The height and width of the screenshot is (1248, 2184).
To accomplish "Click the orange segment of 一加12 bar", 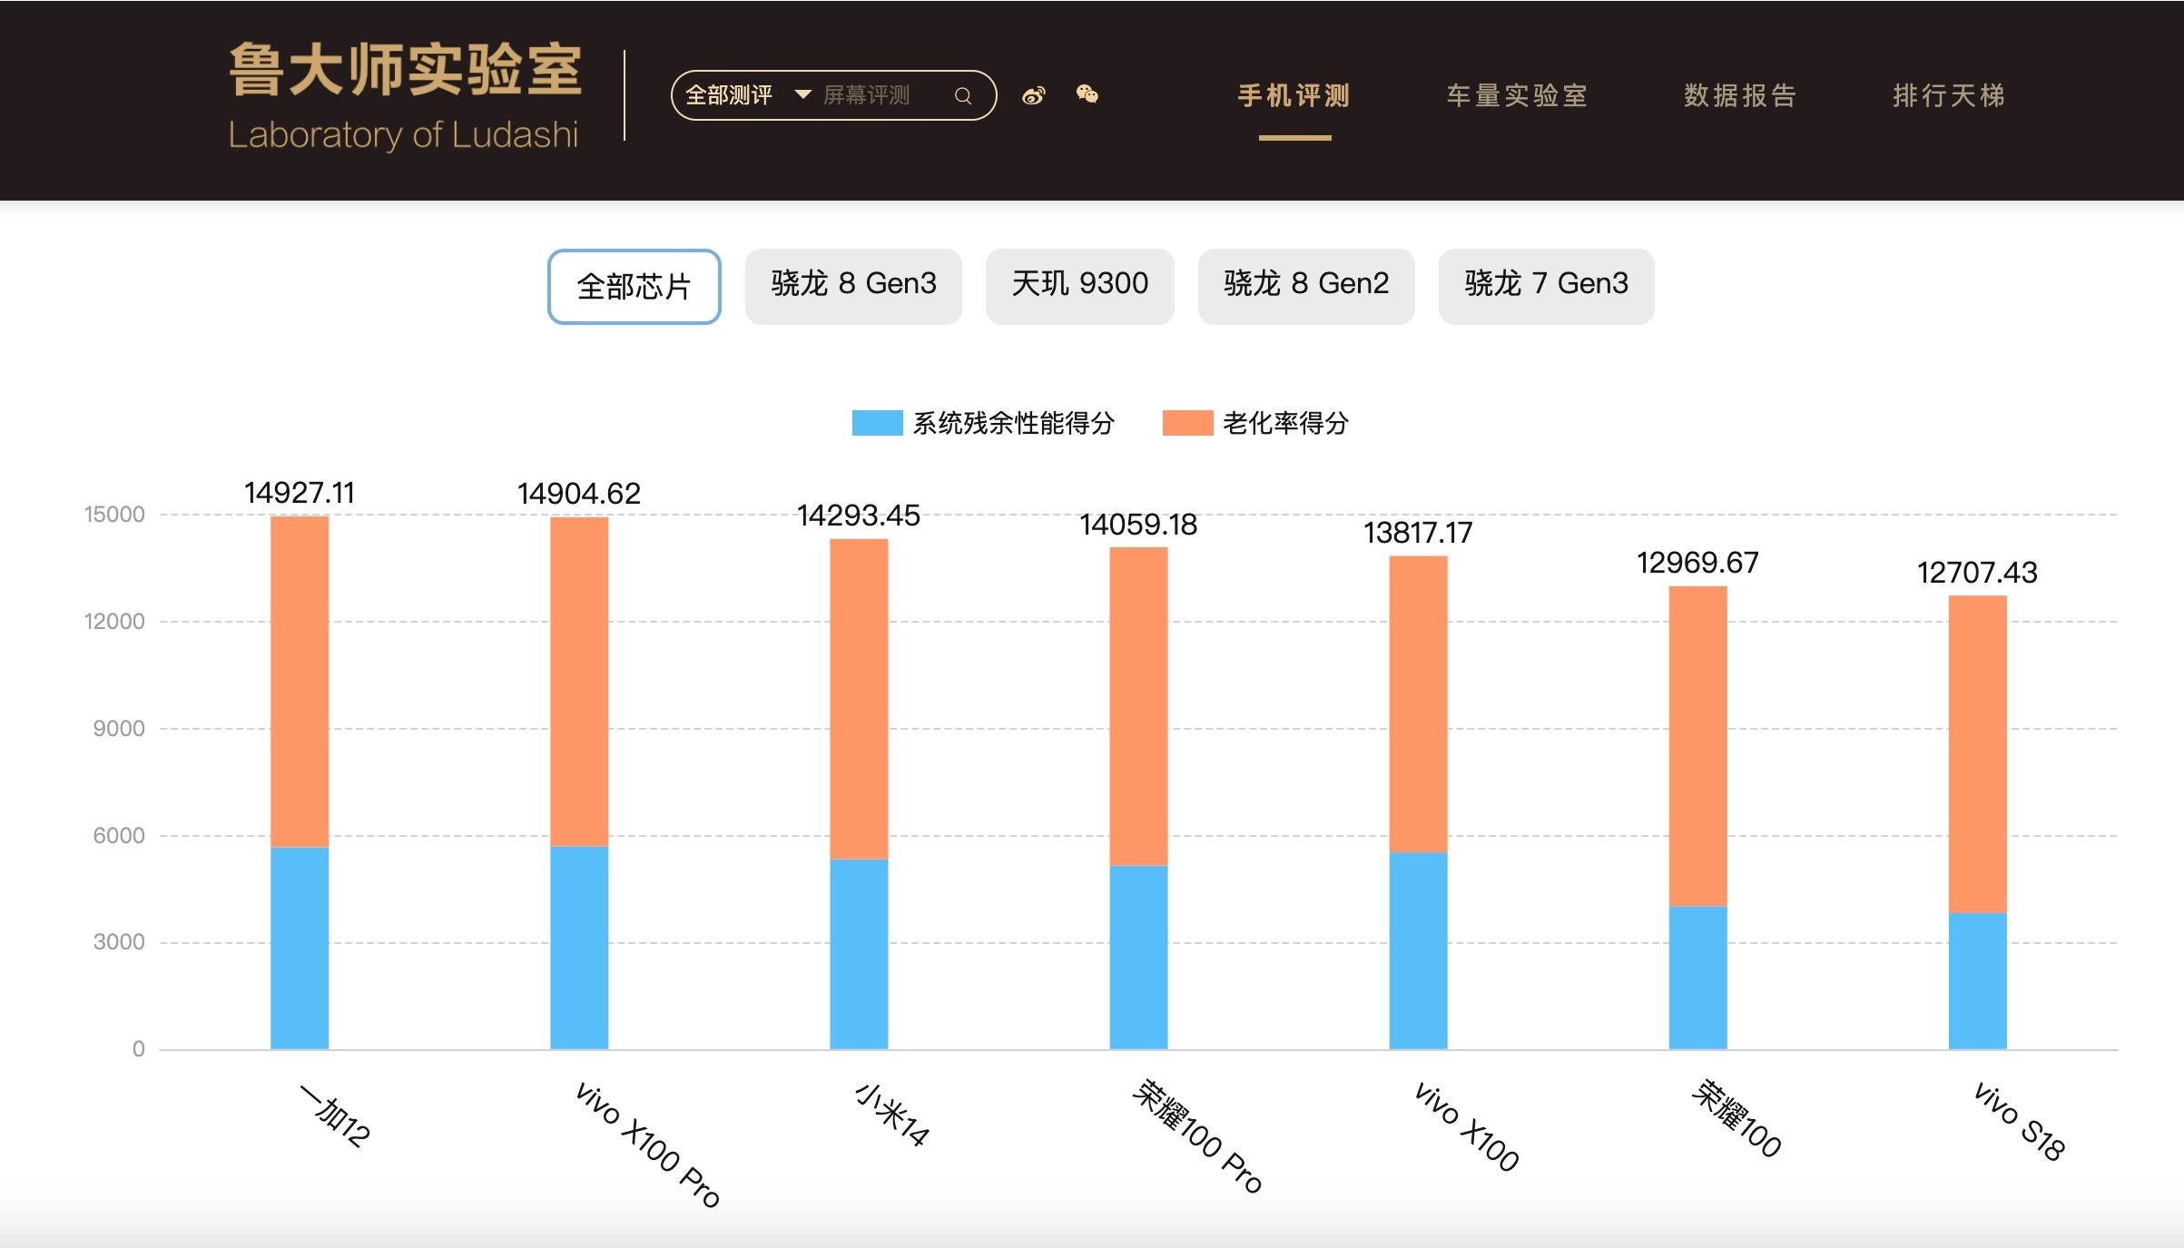I will (300, 682).
